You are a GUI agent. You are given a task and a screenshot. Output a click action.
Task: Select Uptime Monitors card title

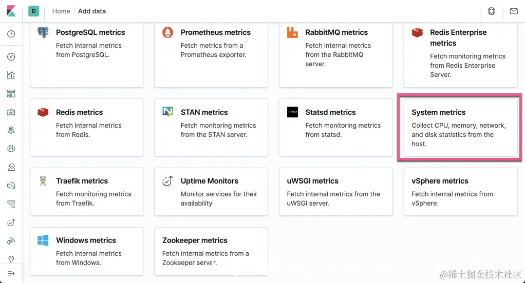[210, 181]
